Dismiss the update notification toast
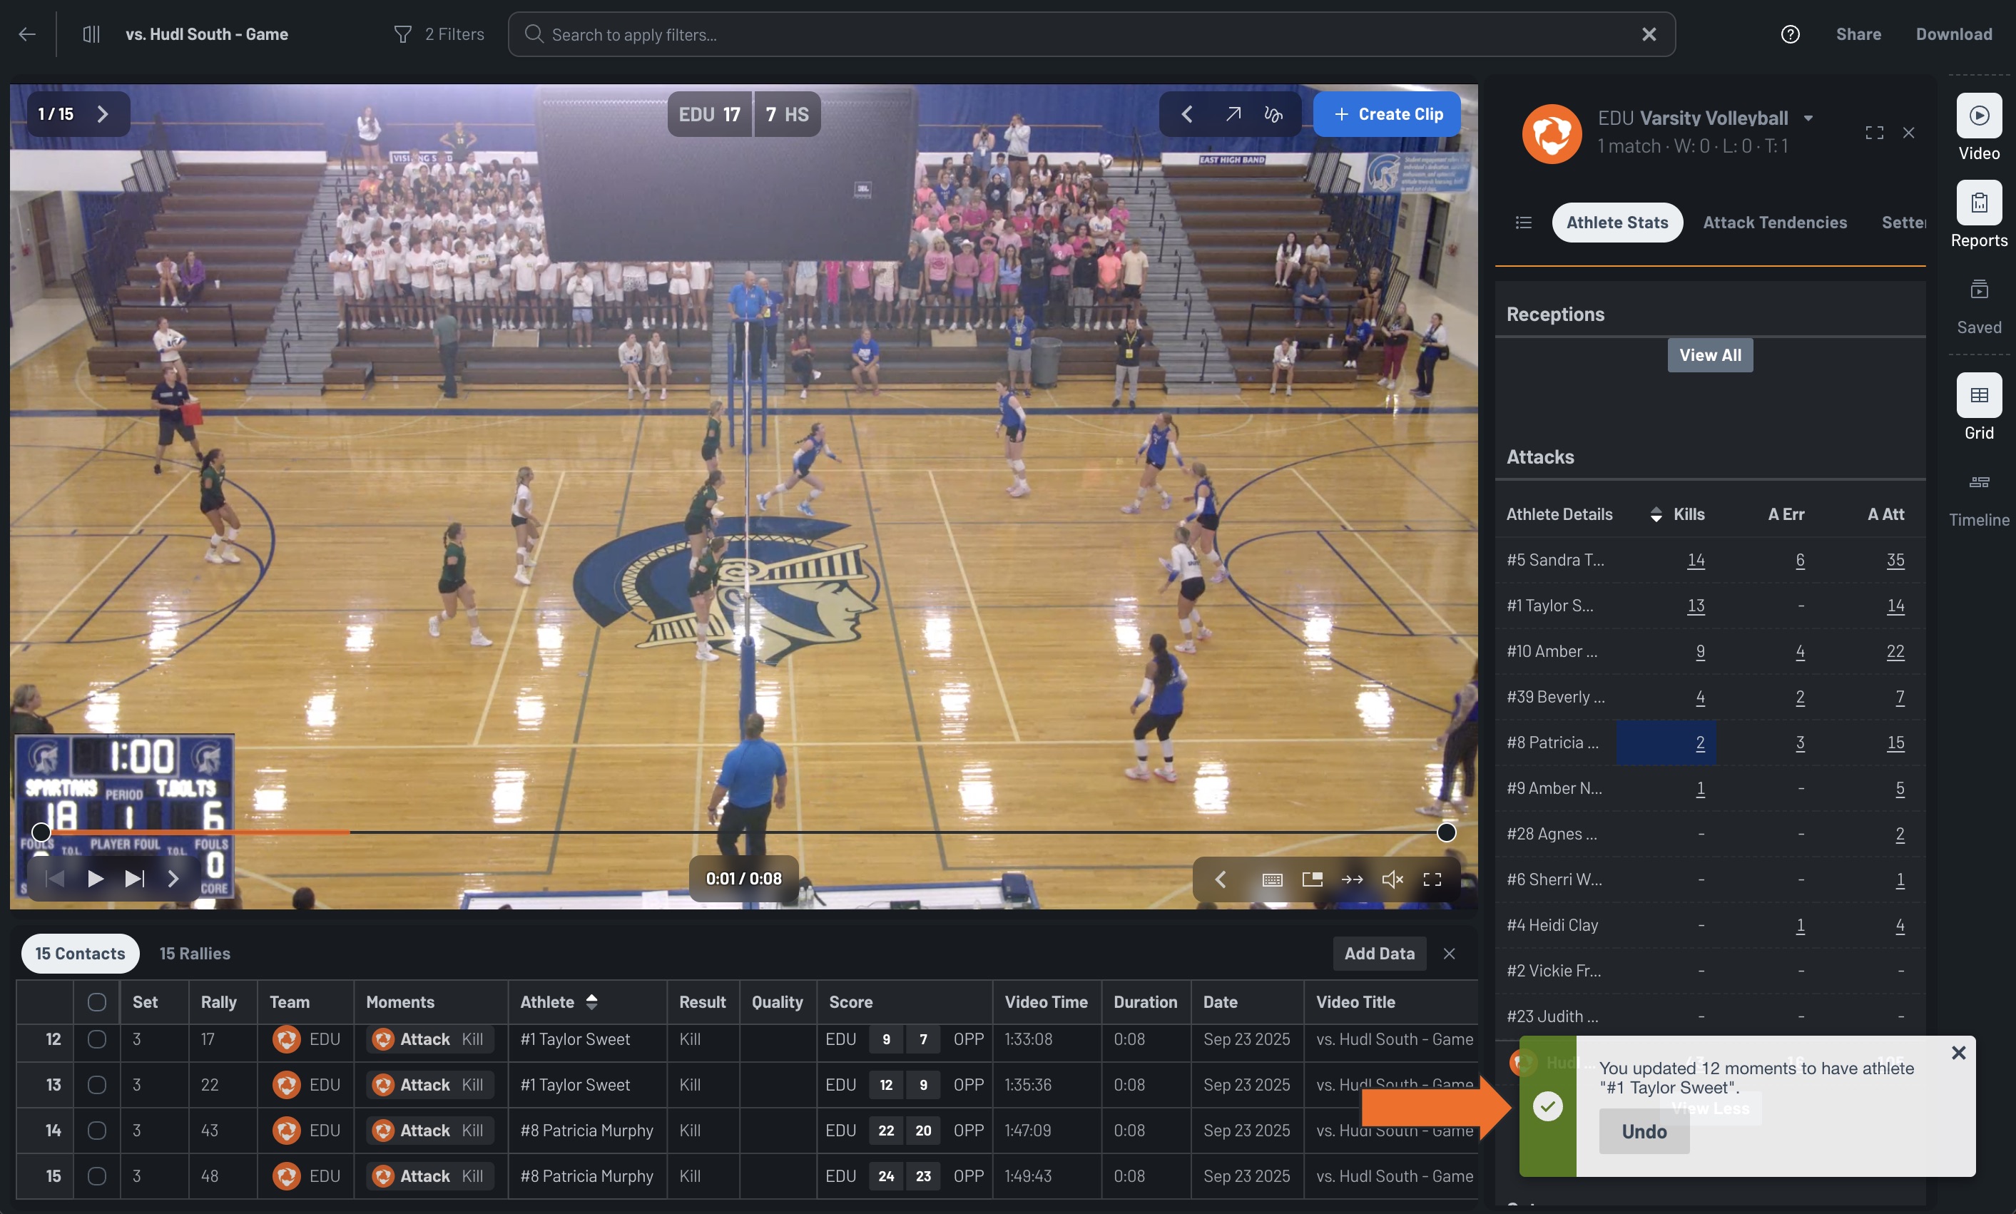 [1958, 1053]
